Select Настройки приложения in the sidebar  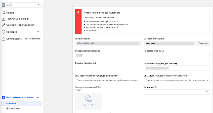pos(20,97)
